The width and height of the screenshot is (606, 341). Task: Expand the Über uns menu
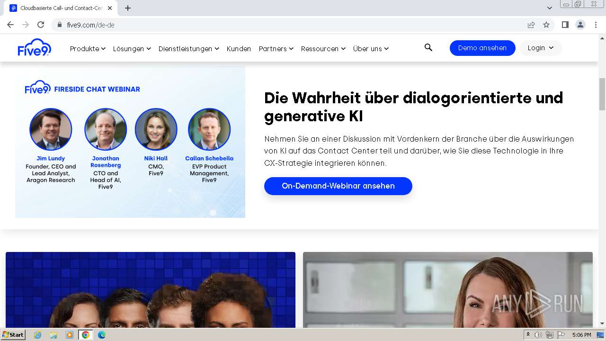click(x=371, y=48)
